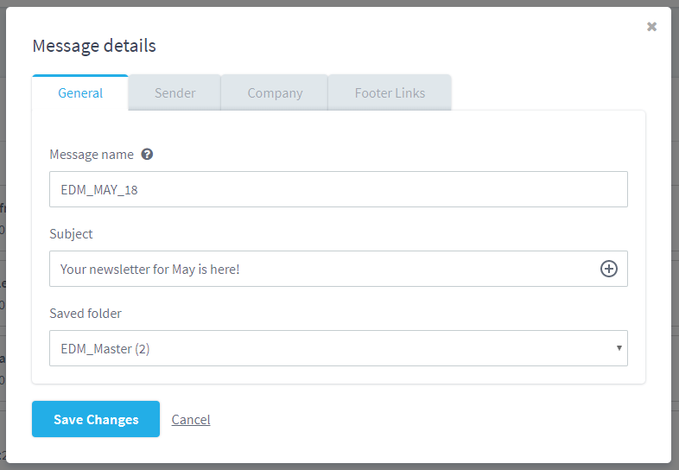This screenshot has width=679, height=470.
Task: Click the help icon beside Message name
Action: [147, 154]
